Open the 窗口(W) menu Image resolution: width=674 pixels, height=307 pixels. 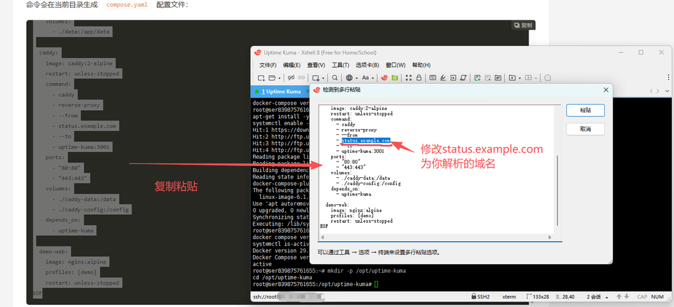click(x=396, y=65)
